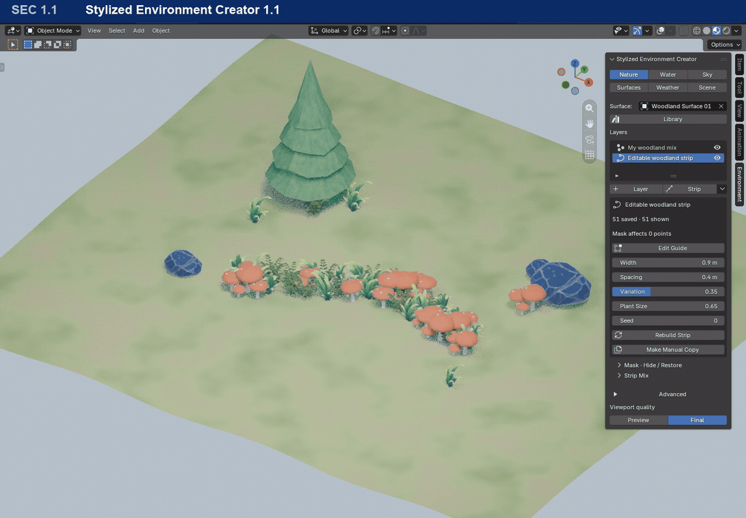Toggle visibility of My woodland mix layer
Viewport: 746px width, 518px height.
point(717,148)
